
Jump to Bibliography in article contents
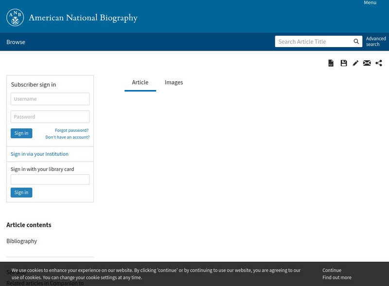click(21, 241)
